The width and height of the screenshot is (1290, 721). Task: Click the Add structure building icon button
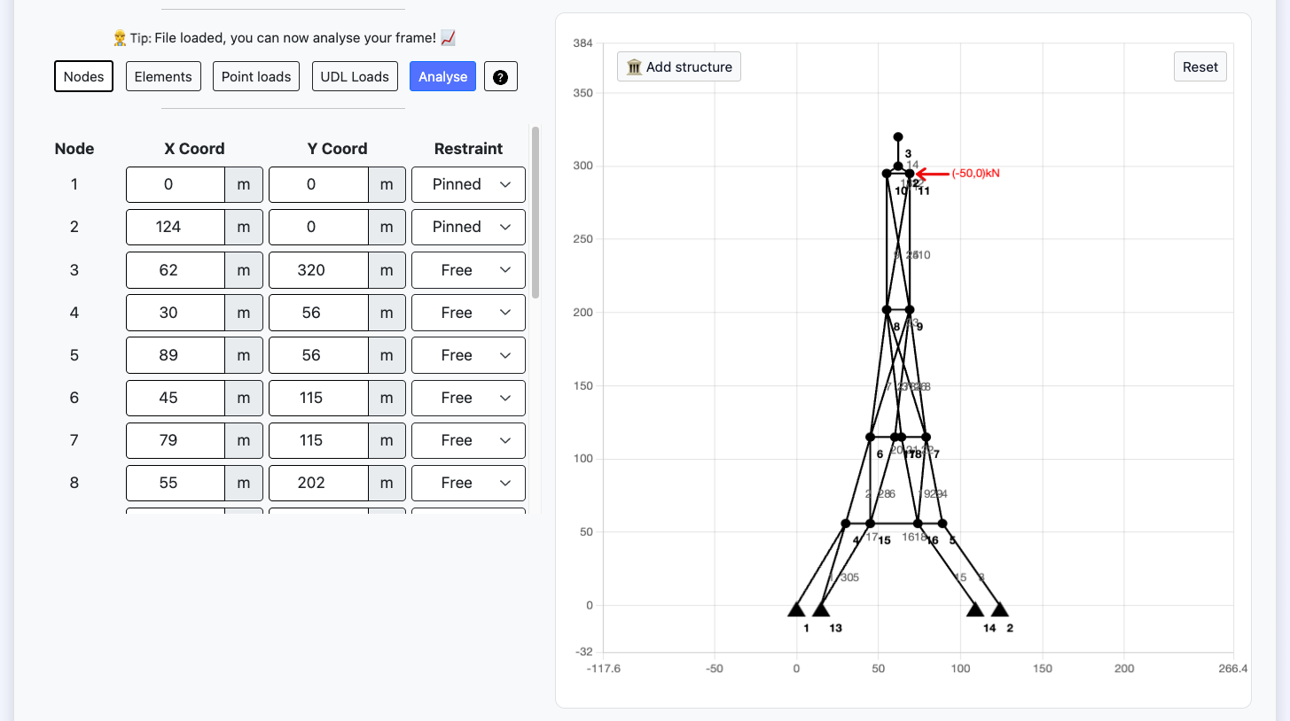coord(678,67)
